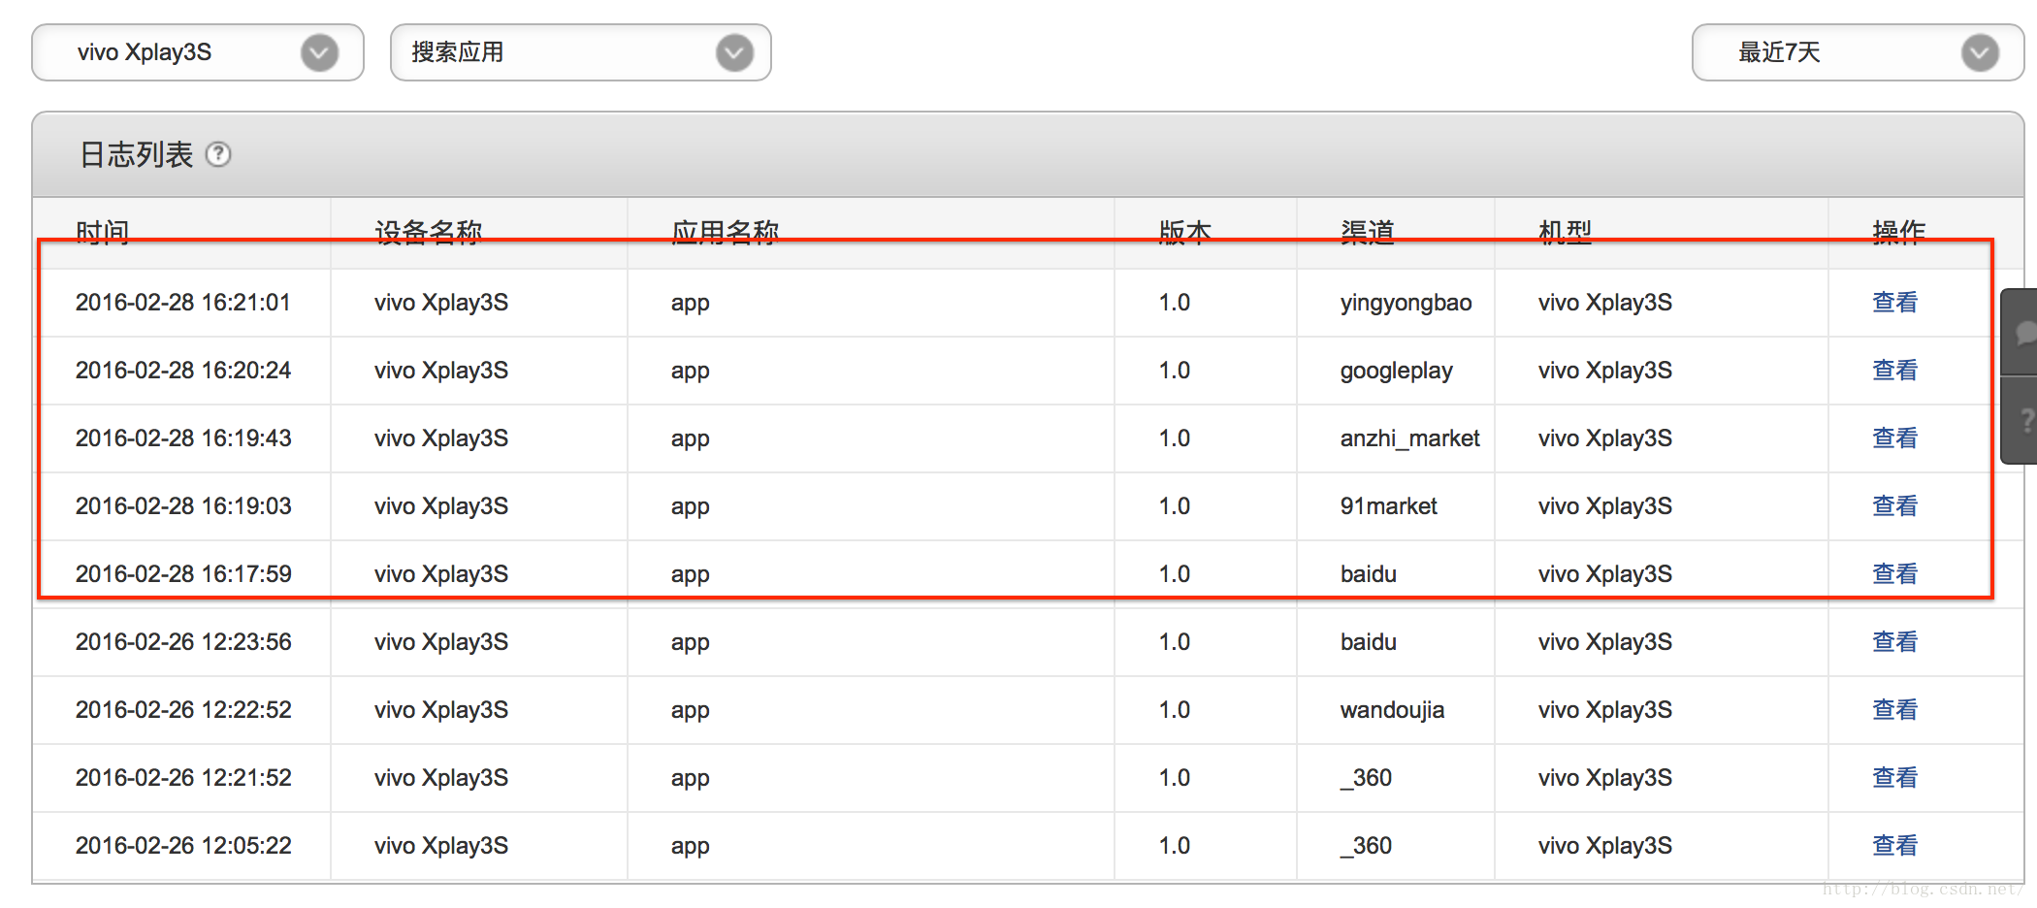Select the wandoujia channel cell
Viewport: 2037px width, 908px height.
(1392, 710)
